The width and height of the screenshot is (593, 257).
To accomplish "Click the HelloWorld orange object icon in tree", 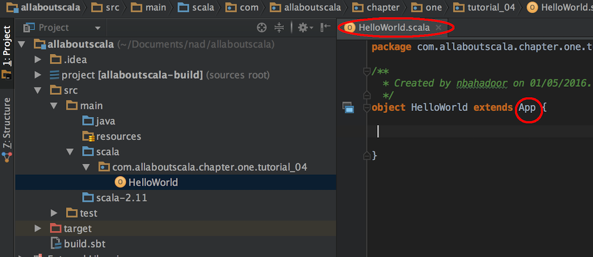I will pos(120,182).
